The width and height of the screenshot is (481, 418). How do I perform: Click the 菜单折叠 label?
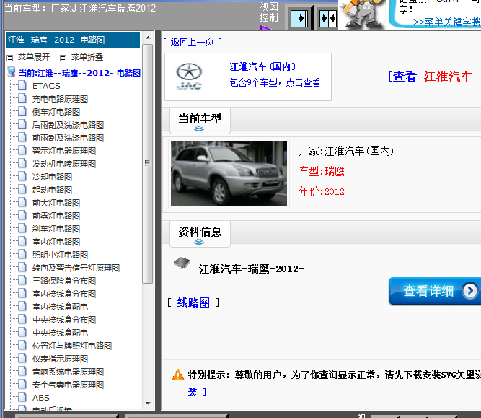tap(87, 57)
